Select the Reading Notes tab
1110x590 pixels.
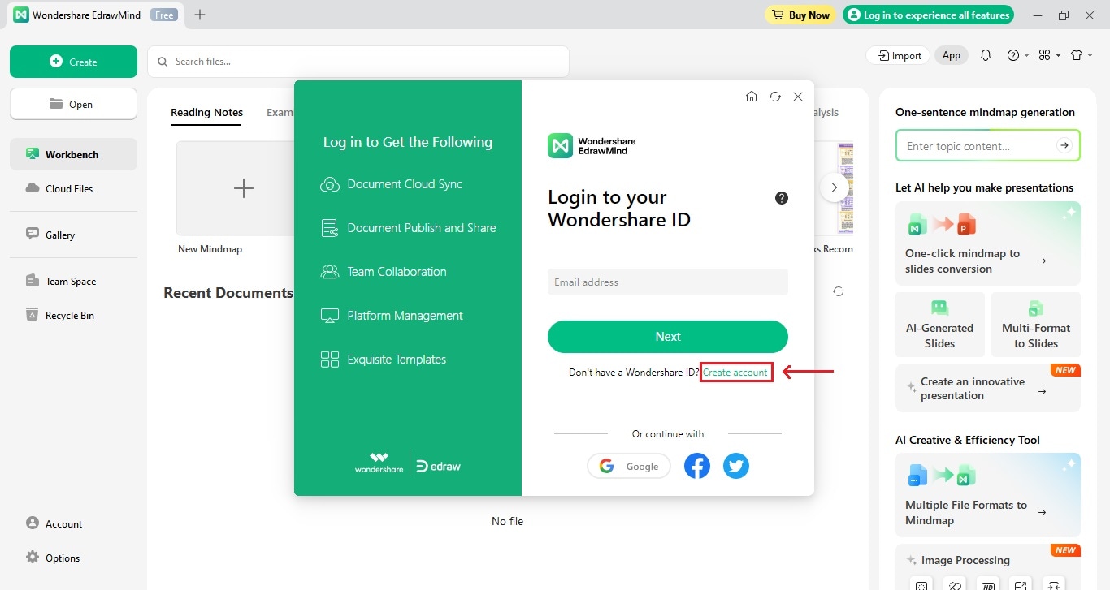pyautogui.click(x=206, y=113)
